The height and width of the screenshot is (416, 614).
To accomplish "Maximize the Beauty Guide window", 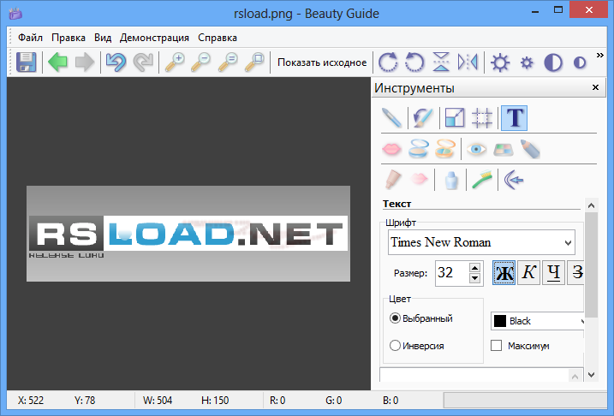I will [x=558, y=10].
